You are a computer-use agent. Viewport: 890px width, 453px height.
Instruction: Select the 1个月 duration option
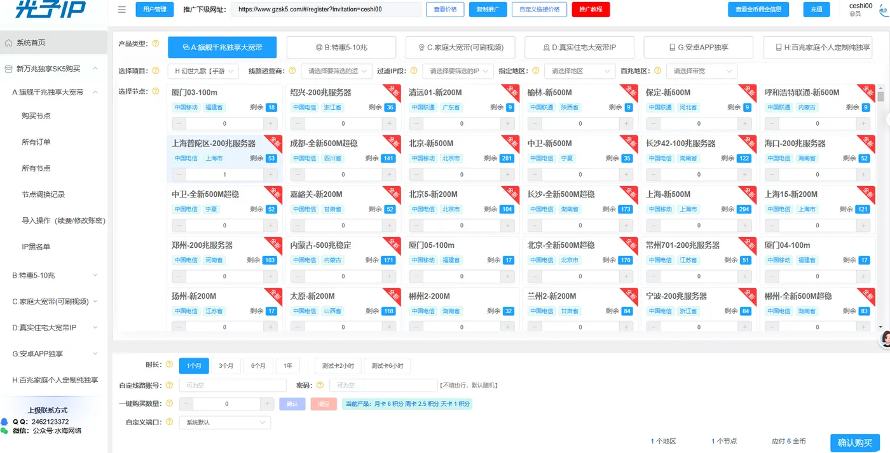194,365
